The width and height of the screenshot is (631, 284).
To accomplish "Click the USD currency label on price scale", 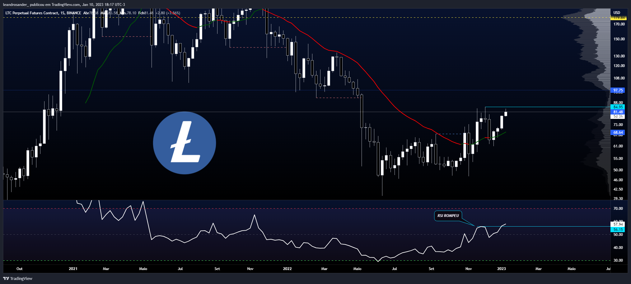I will [617, 13].
